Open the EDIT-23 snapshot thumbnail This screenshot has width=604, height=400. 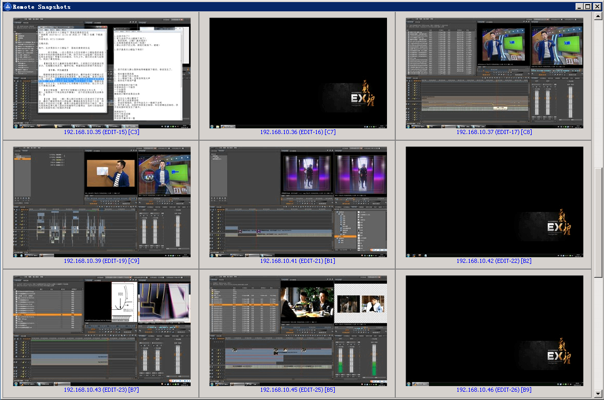tap(102, 330)
